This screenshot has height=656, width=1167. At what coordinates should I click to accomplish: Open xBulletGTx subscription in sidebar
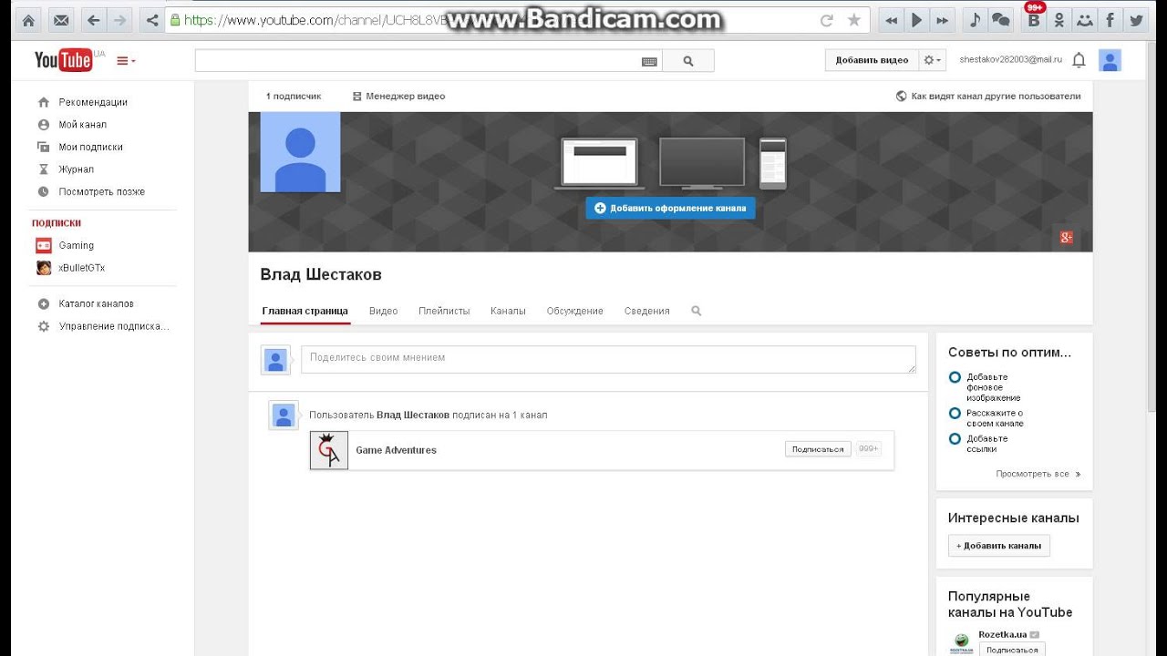coord(82,268)
